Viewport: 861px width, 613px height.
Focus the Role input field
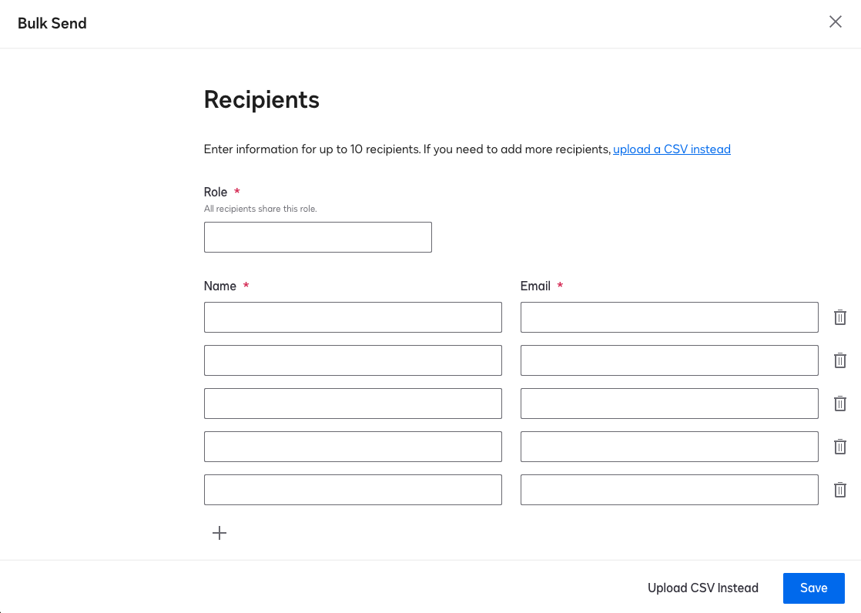[317, 237]
